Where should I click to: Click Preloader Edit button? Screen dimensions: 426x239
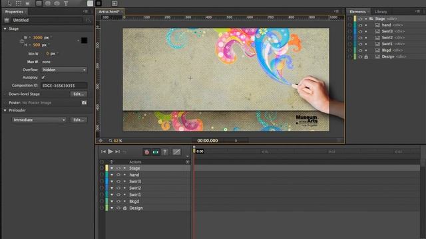[x=79, y=119]
